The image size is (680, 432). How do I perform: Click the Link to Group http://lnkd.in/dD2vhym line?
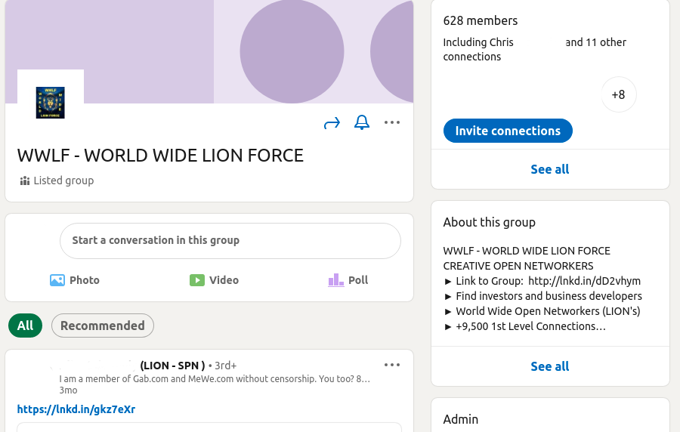[542, 281]
